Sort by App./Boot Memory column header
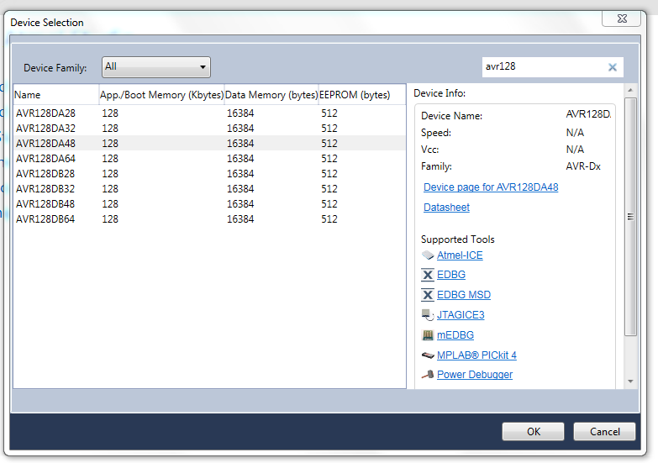Image resolution: width=658 pixels, height=463 pixels. 161,95
